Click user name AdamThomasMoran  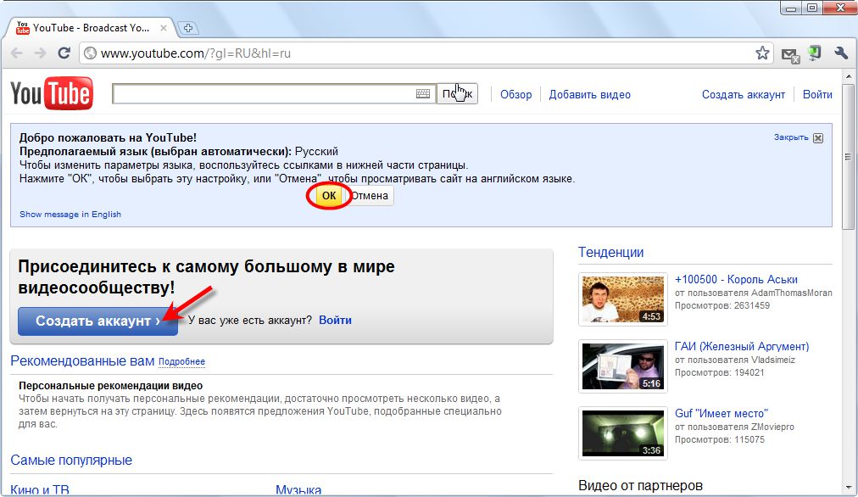click(x=791, y=293)
